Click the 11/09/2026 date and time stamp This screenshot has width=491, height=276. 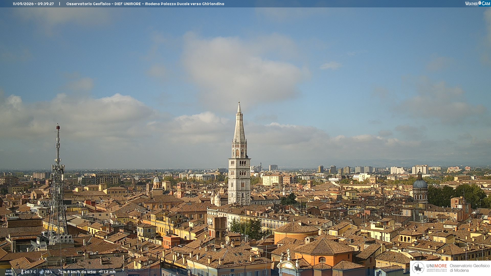[x=33, y=4]
